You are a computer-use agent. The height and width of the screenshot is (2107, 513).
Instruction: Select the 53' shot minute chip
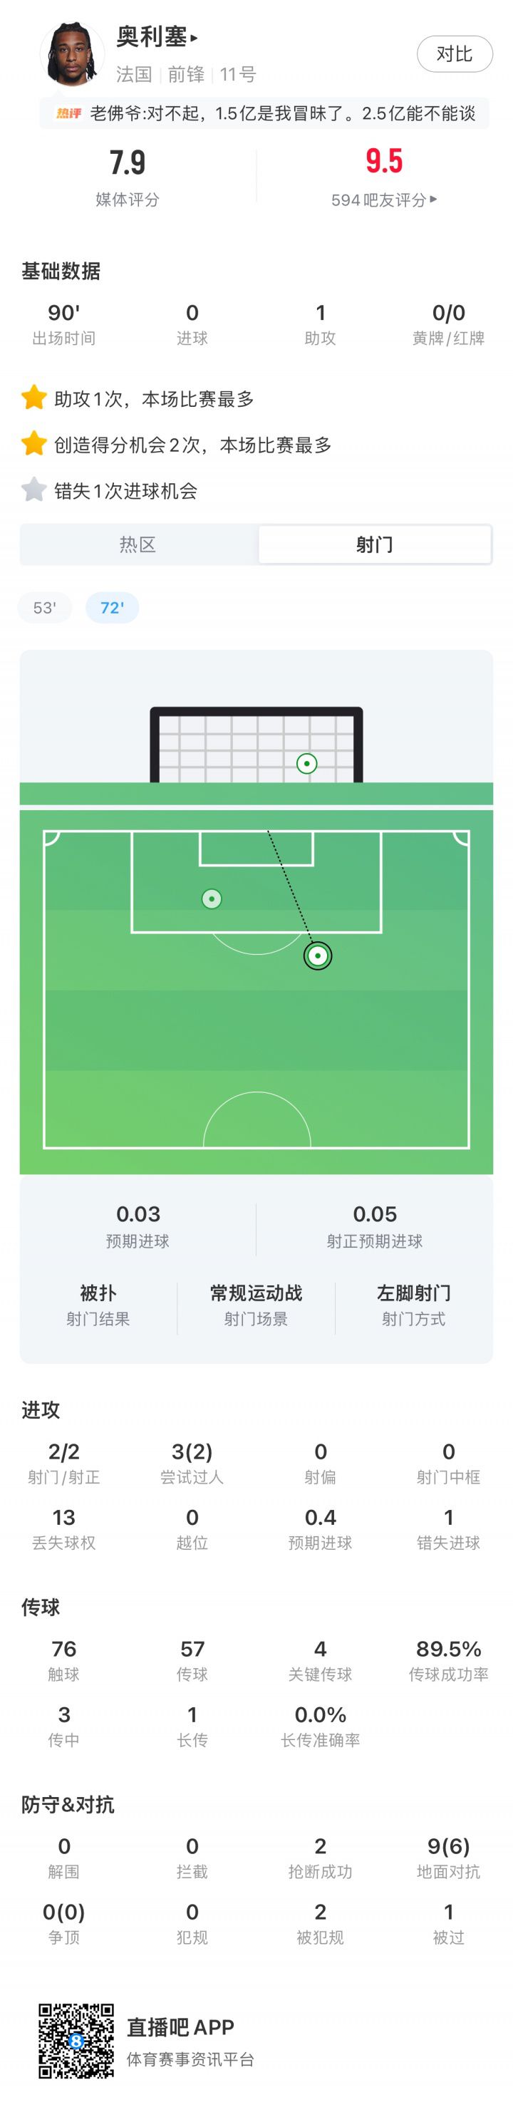pyautogui.click(x=45, y=608)
